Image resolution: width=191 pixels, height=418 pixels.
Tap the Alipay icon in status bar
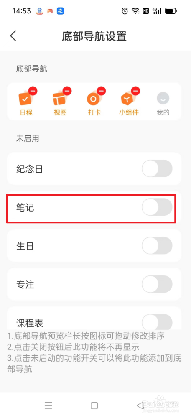[61, 11]
